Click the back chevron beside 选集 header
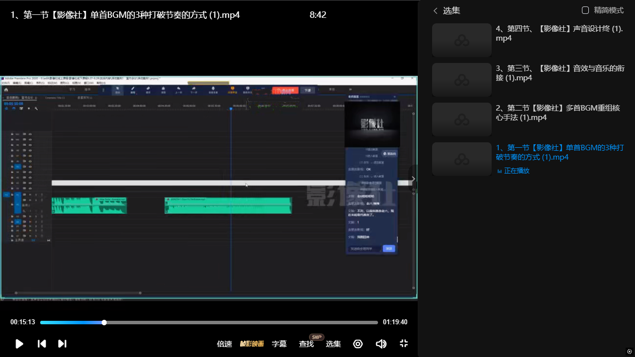Image resolution: width=635 pixels, height=357 pixels. pyautogui.click(x=436, y=10)
